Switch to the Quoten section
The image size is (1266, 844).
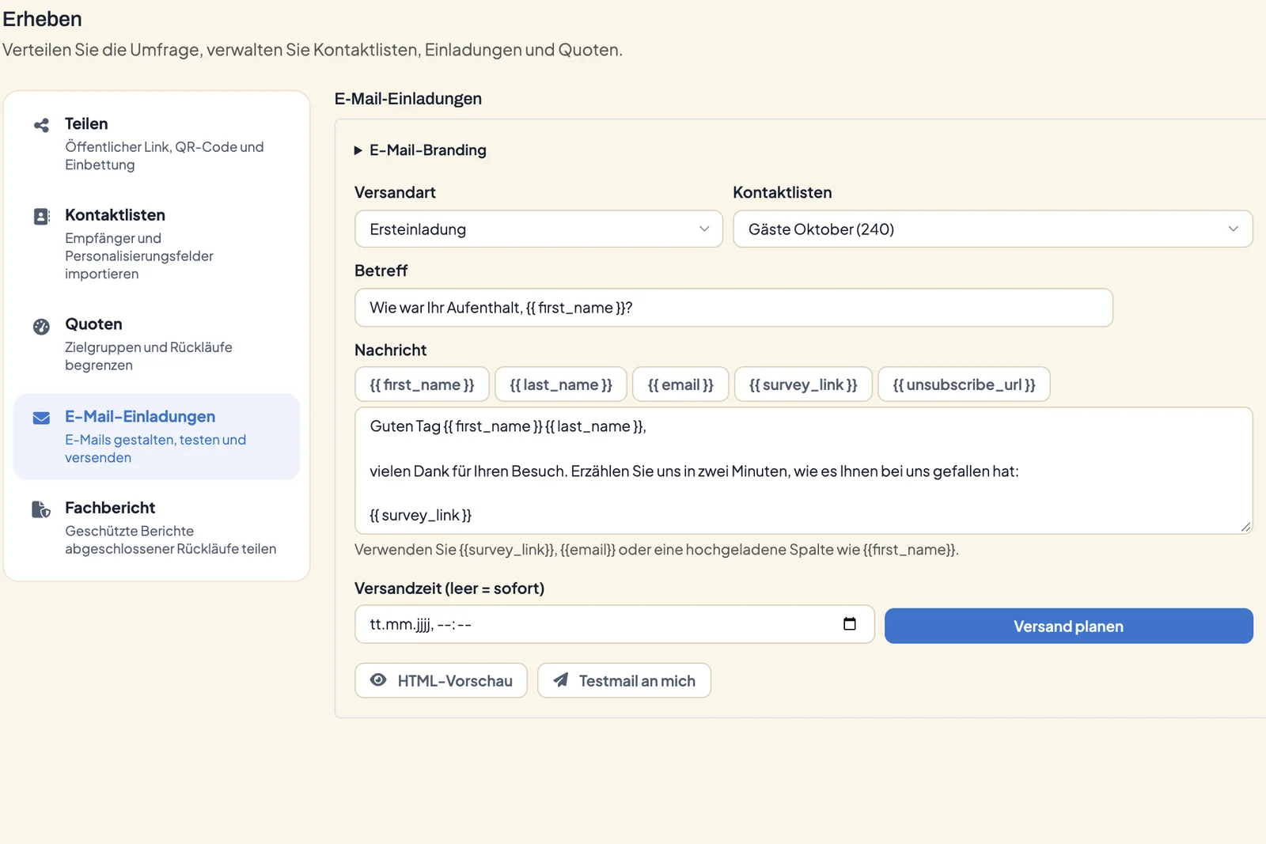157,344
